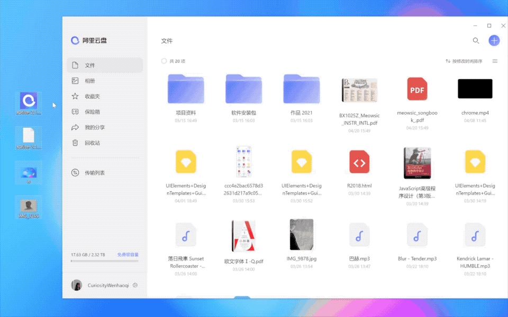This screenshot has width=508, height=317.
Task: Click the 免费领容量 link
Action: pyautogui.click(x=128, y=255)
